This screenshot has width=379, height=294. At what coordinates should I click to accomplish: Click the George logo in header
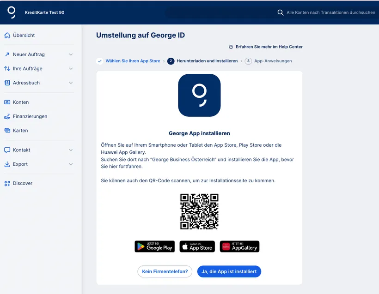coord(11,12)
